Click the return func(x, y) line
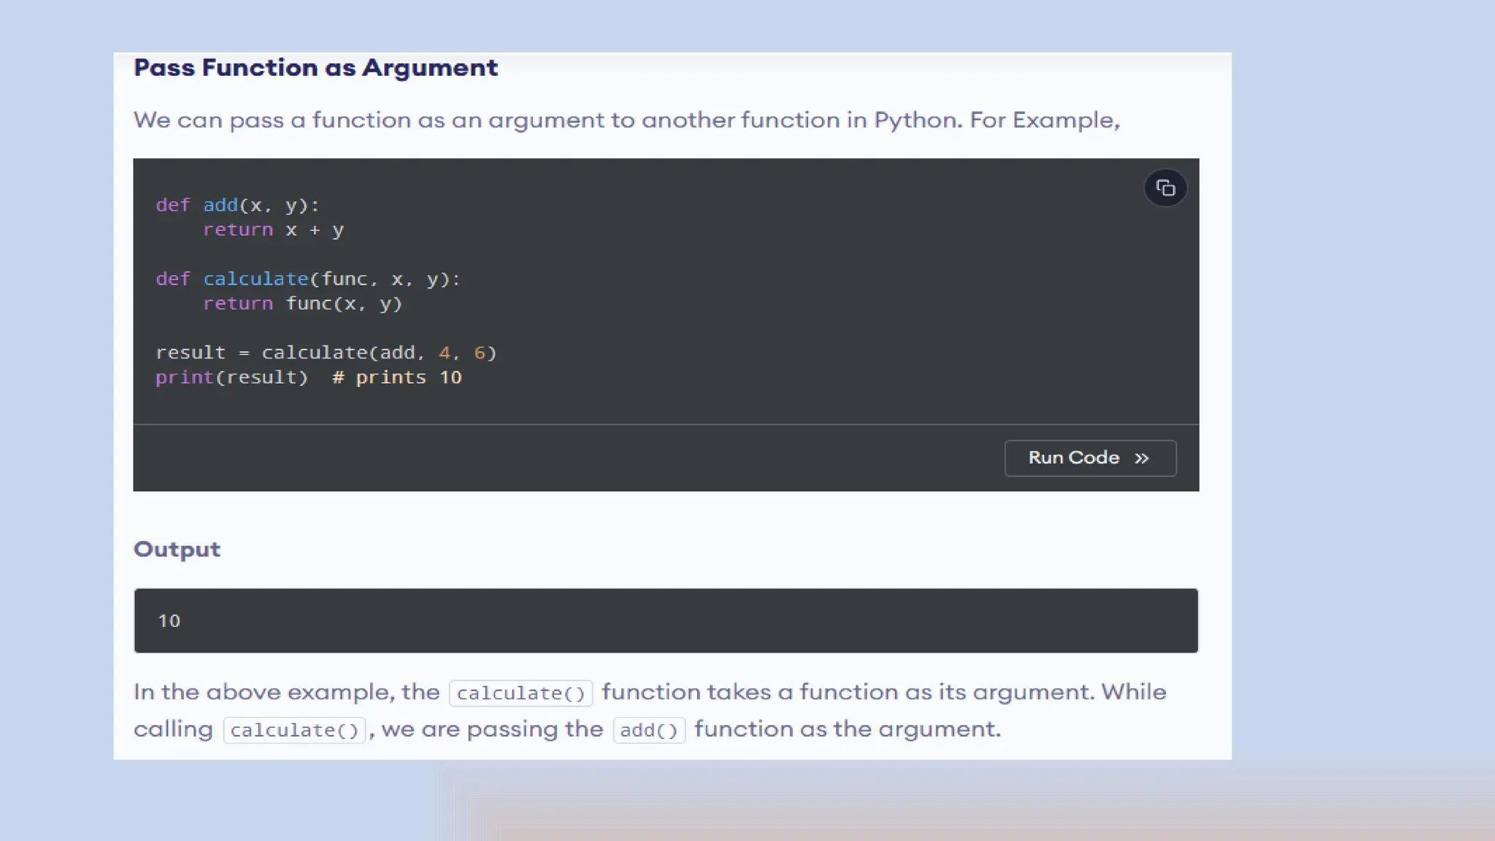1495x841 pixels. click(302, 304)
